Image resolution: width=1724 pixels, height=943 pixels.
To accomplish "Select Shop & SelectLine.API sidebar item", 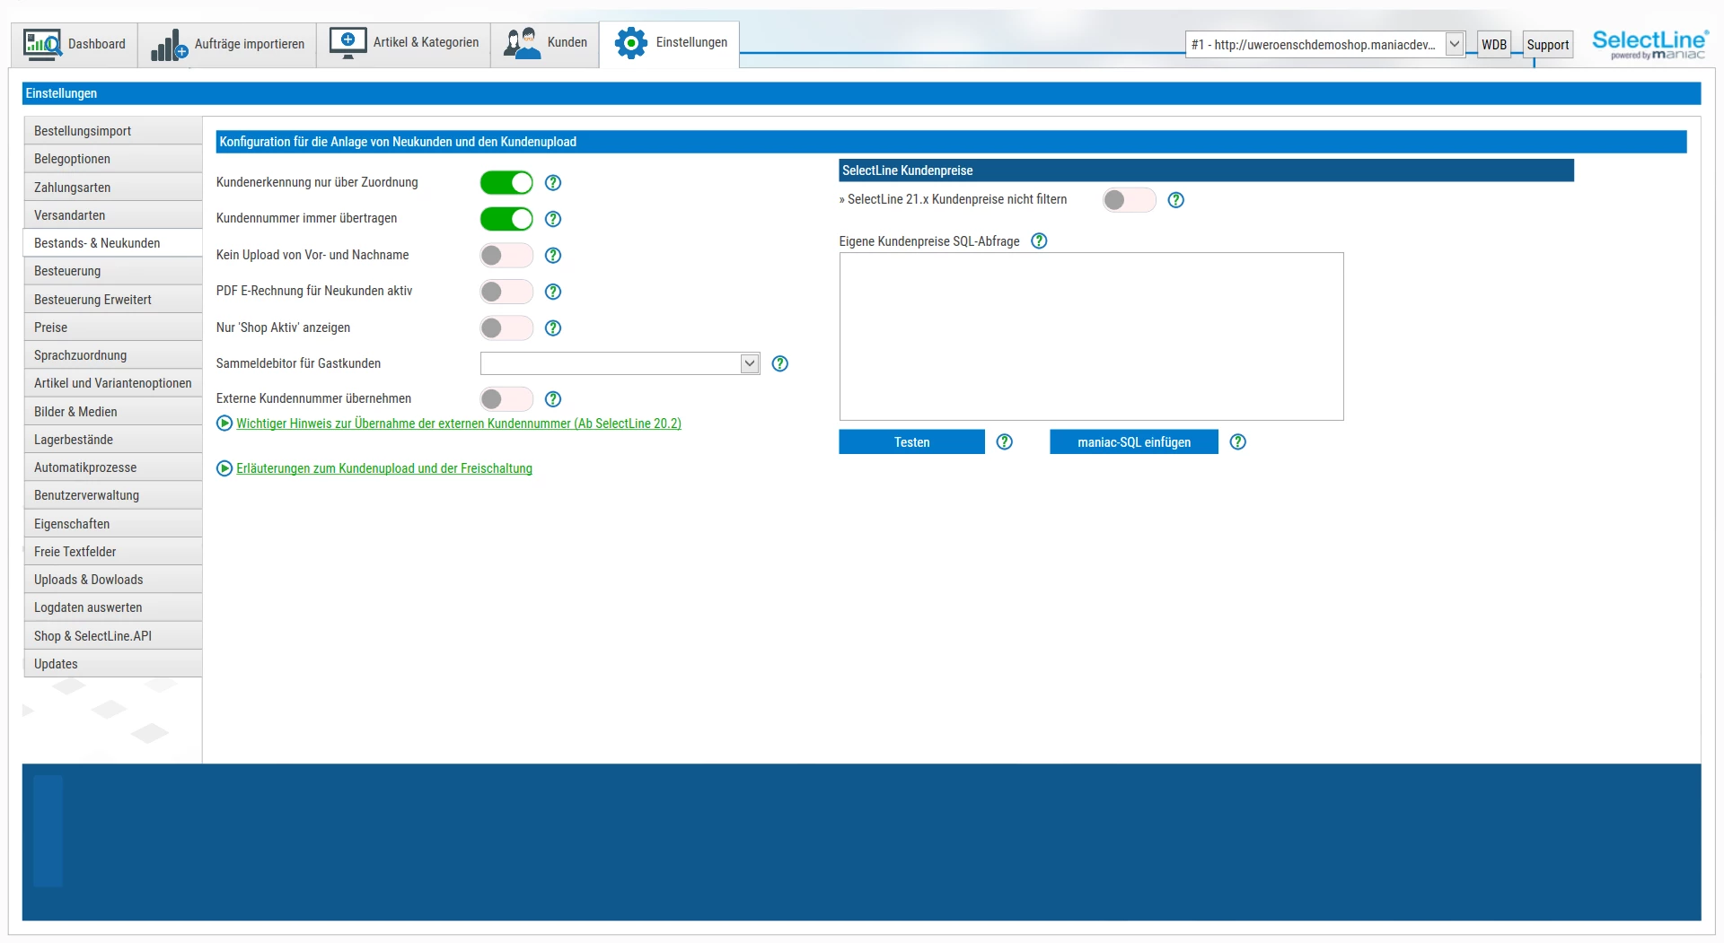I will coord(113,636).
